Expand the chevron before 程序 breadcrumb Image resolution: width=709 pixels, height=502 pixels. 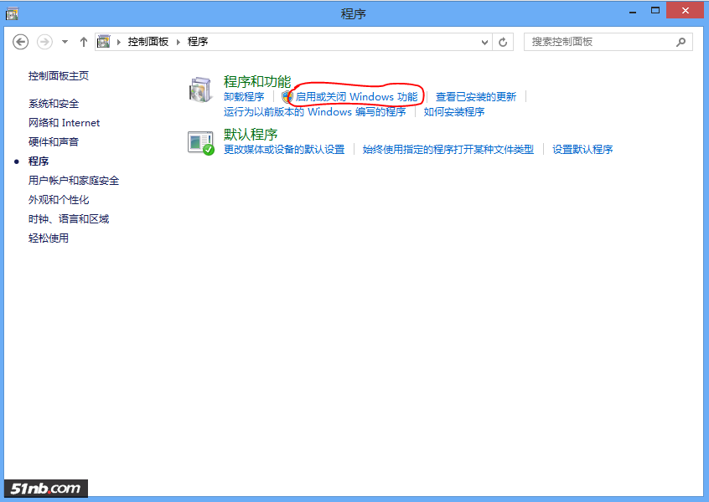pyautogui.click(x=179, y=42)
